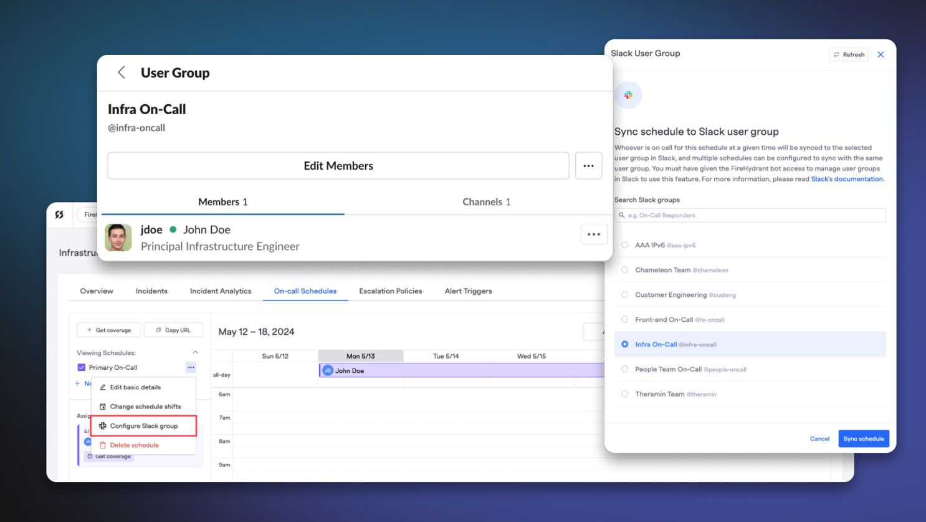This screenshot has height=522, width=926.
Task: Click the Search Slack groups input field
Action: click(750, 215)
